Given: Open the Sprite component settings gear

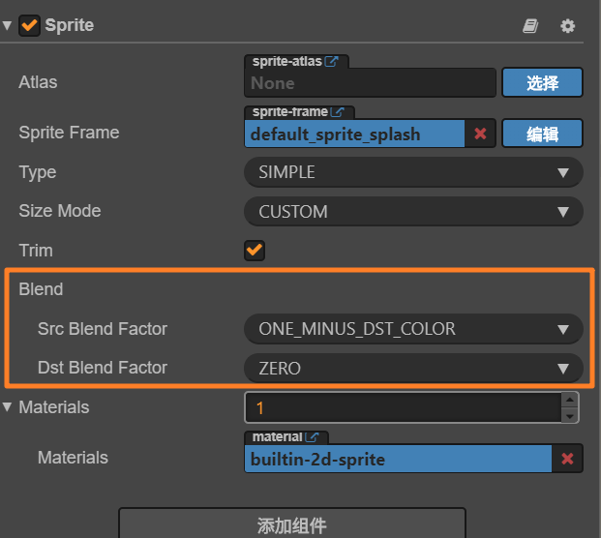Looking at the screenshot, I should pos(568,26).
